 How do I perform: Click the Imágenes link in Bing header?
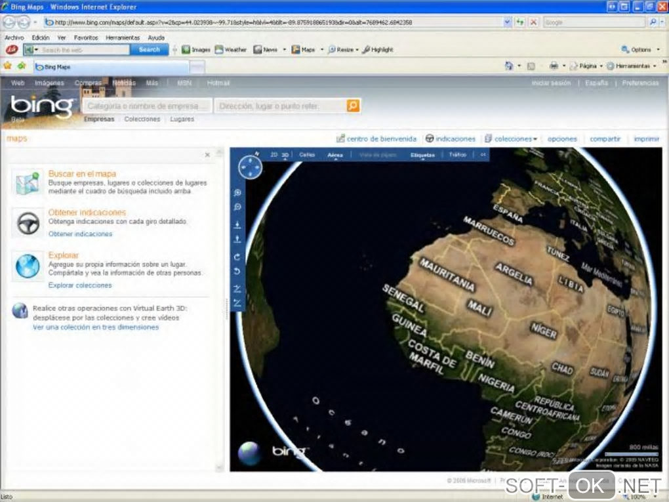point(49,83)
